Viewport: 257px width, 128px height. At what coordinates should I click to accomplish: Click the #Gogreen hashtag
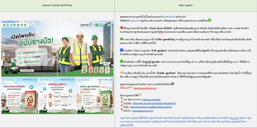coord(234,118)
